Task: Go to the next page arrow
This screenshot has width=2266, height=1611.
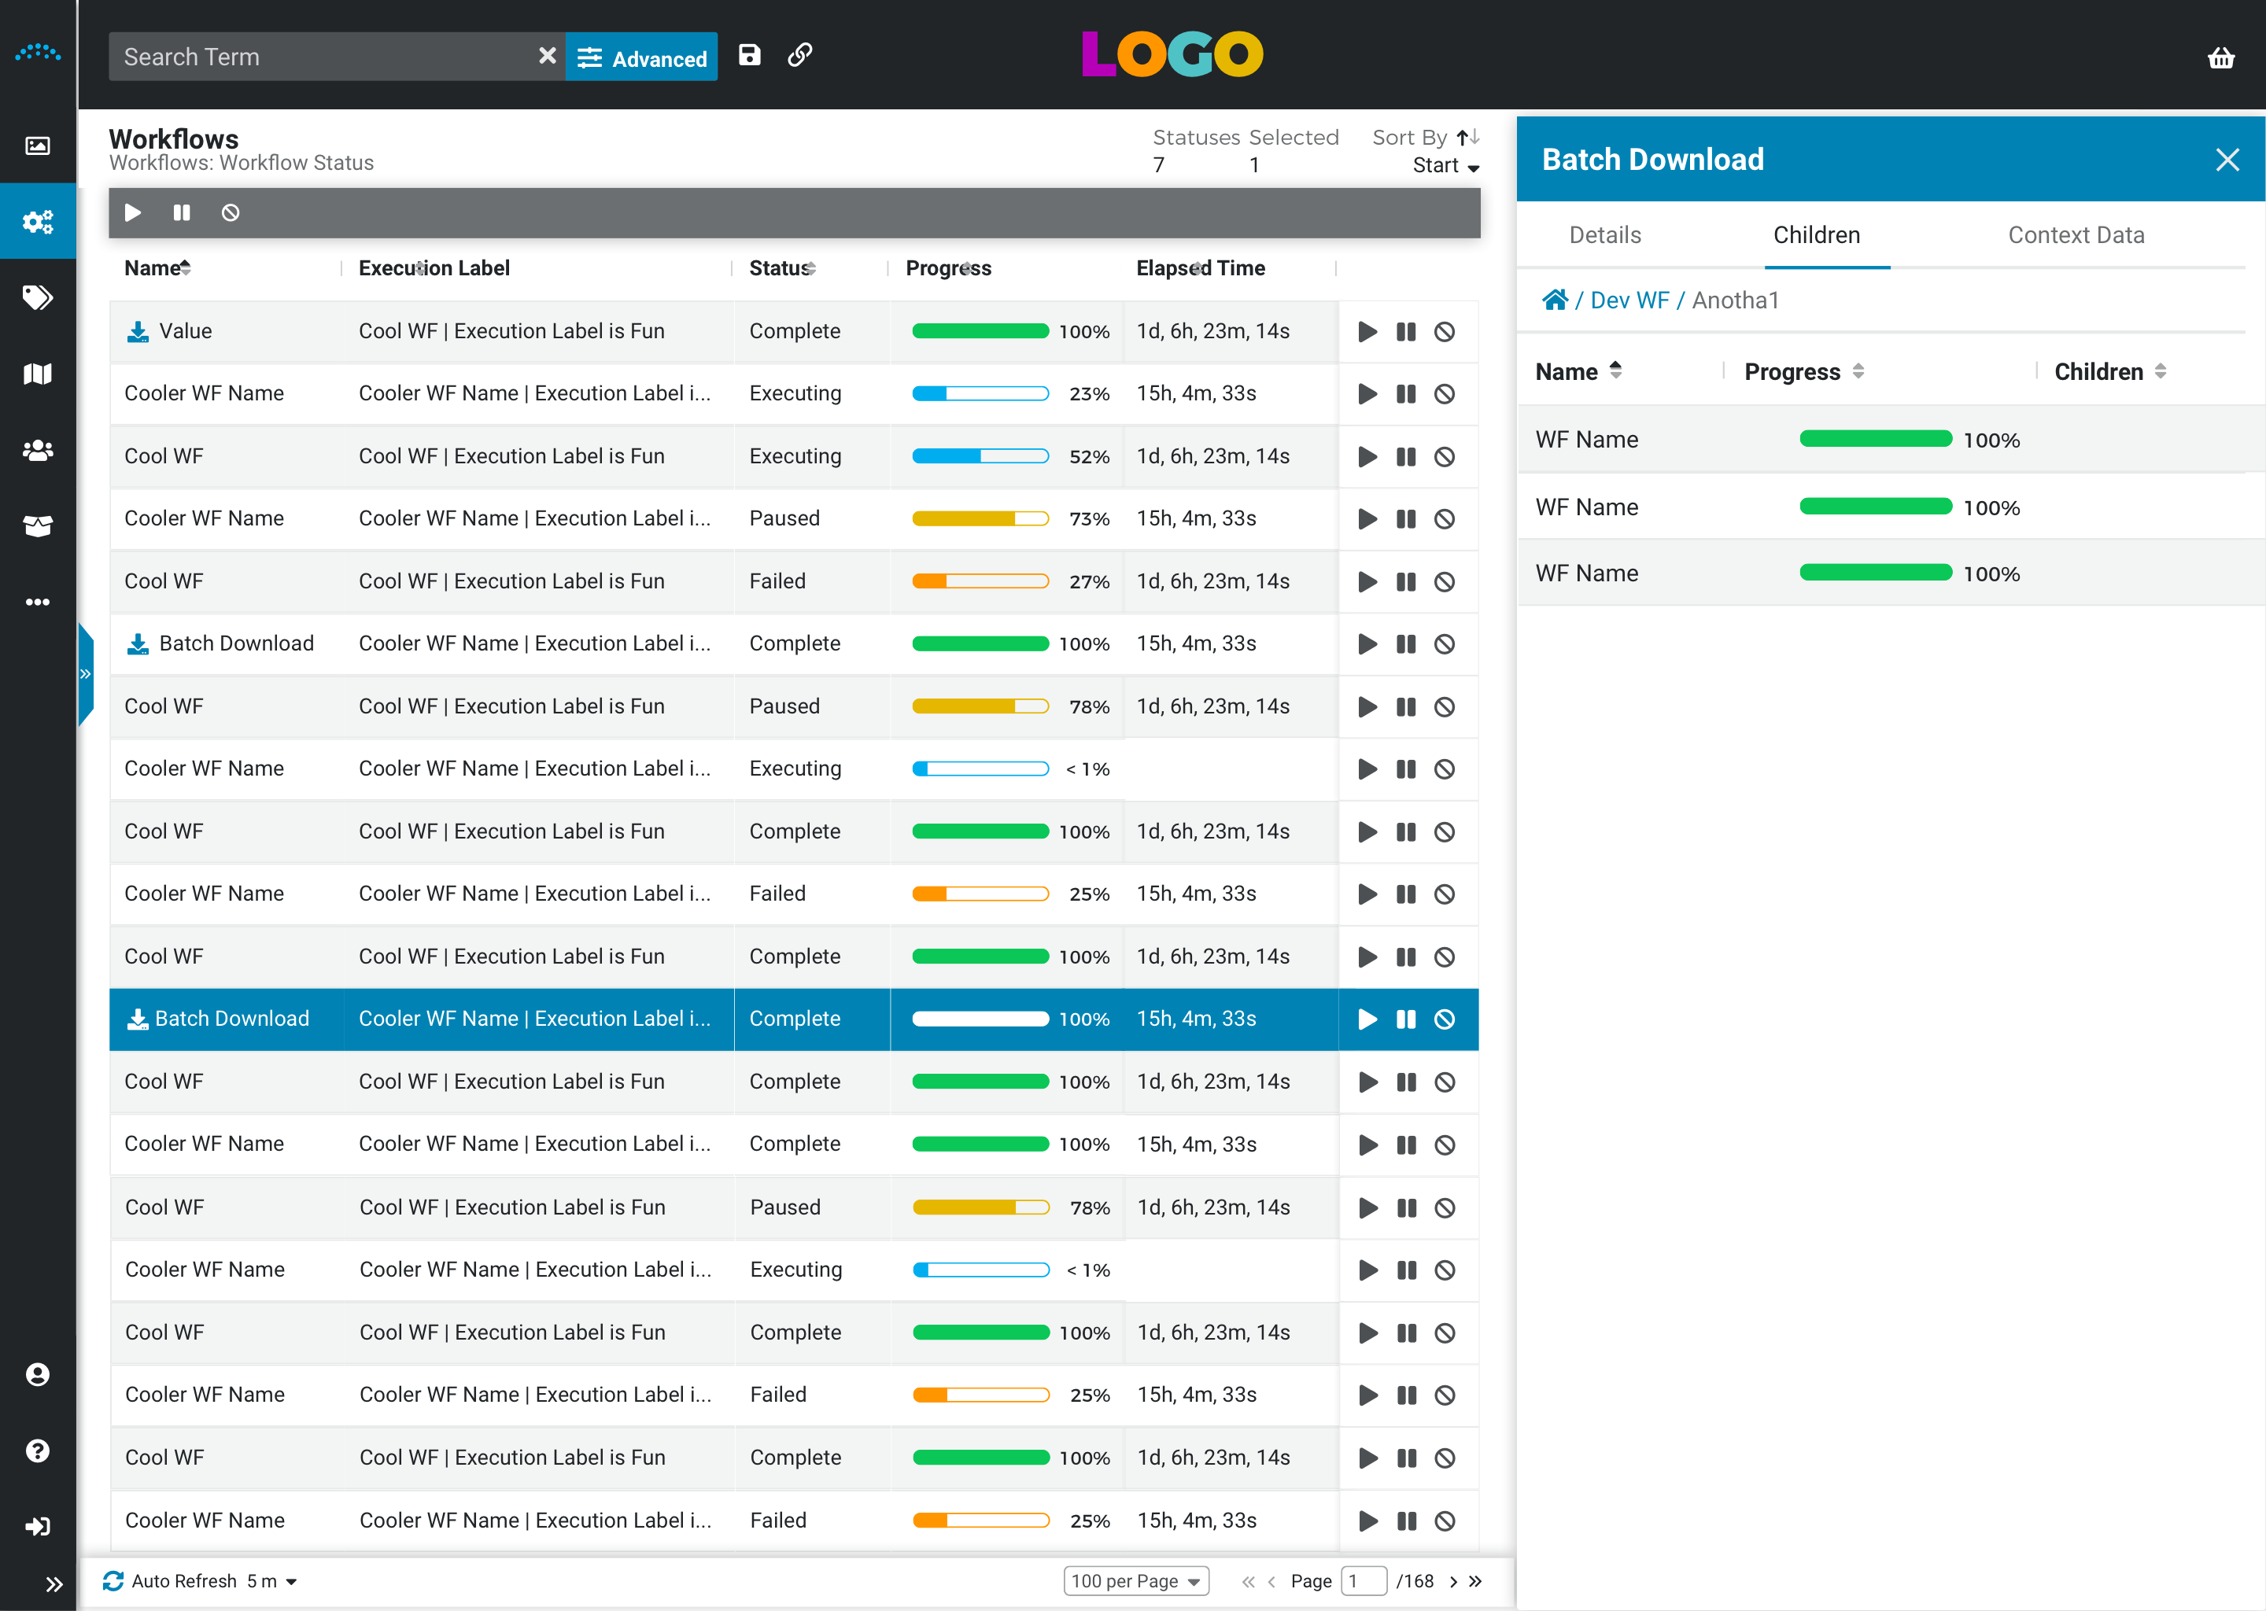Action: (1453, 1581)
